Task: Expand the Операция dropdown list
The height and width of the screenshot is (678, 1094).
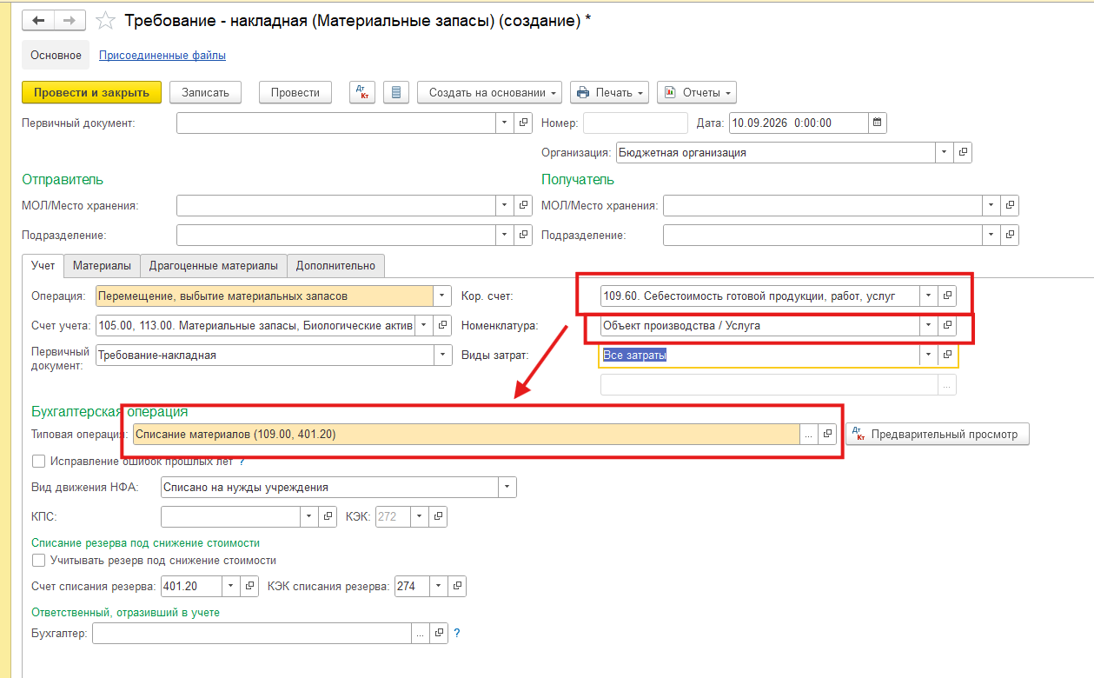Action: coord(442,296)
